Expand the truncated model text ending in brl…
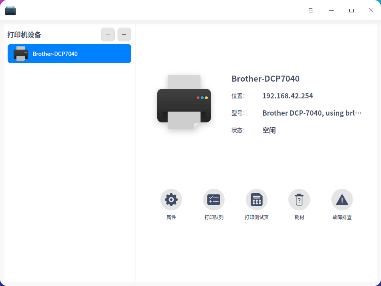This screenshot has height=286, width=381. click(312, 113)
